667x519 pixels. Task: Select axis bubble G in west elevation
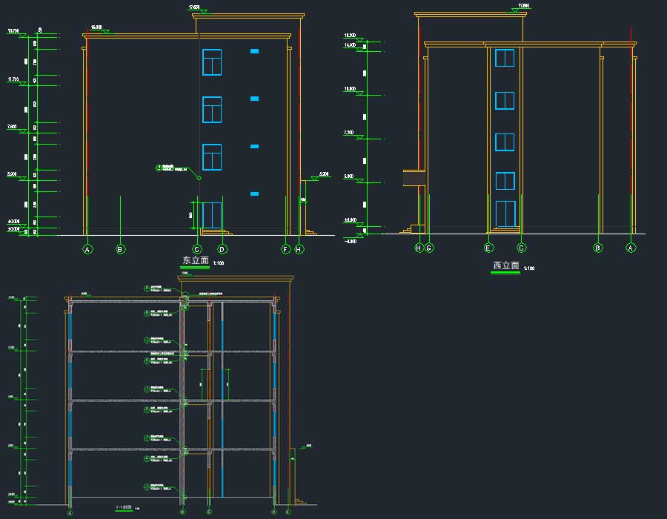(x=429, y=248)
